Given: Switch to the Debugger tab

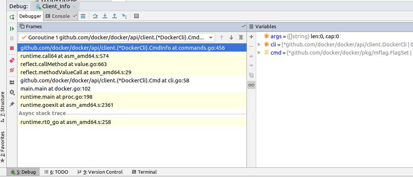Looking at the screenshot, I should pyautogui.click(x=30, y=16).
